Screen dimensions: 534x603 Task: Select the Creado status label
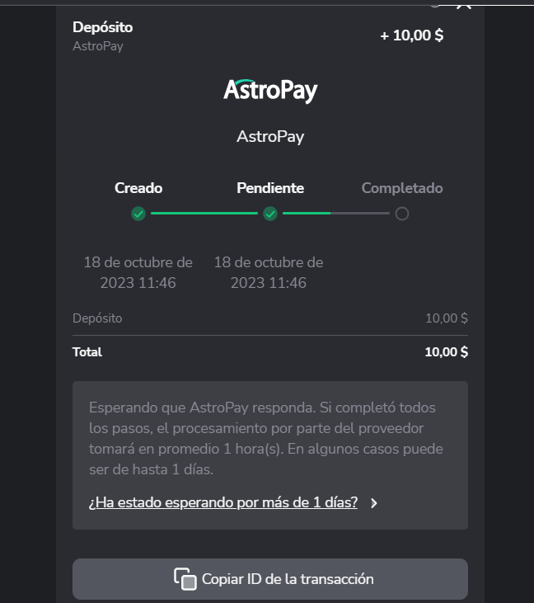[138, 188]
